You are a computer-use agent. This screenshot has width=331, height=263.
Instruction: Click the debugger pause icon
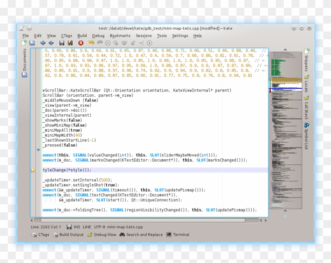[x=108, y=43]
